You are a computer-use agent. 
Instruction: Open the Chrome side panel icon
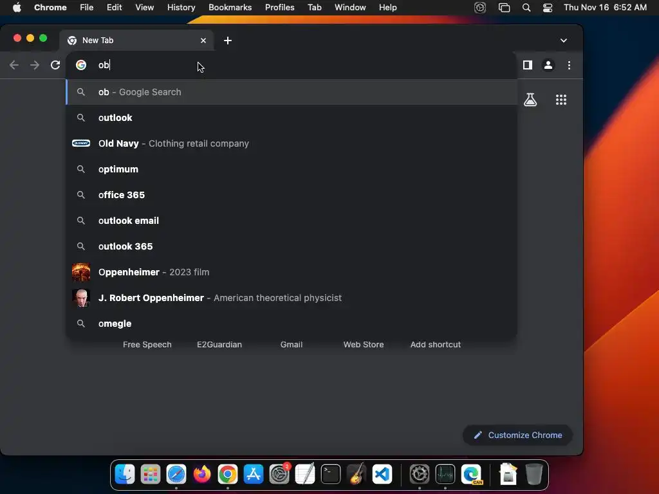pyautogui.click(x=528, y=65)
